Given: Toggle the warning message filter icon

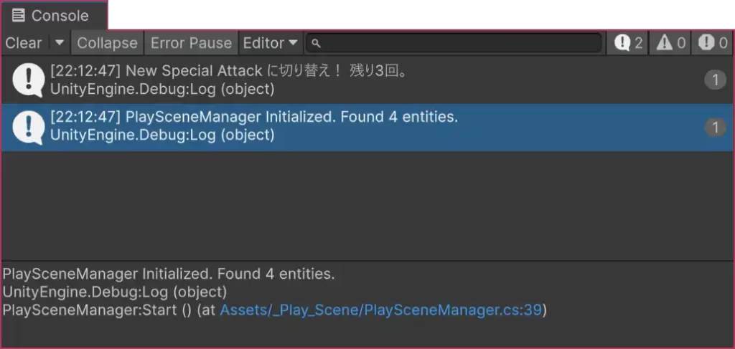Looking at the screenshot, I should [670, 43].
